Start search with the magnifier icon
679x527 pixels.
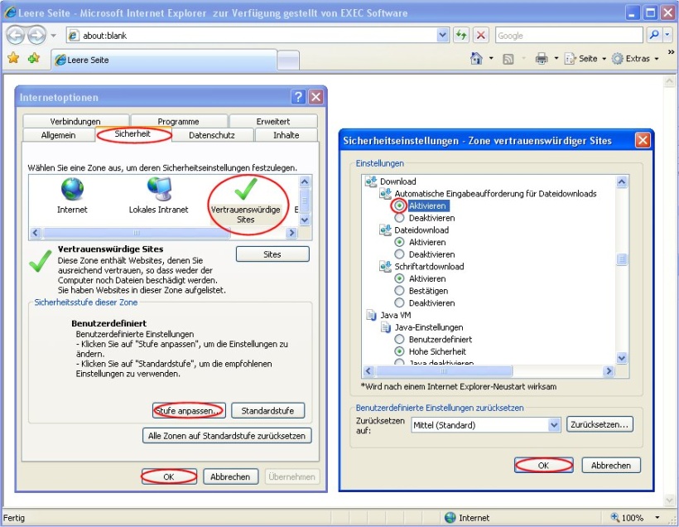(654, 35)
